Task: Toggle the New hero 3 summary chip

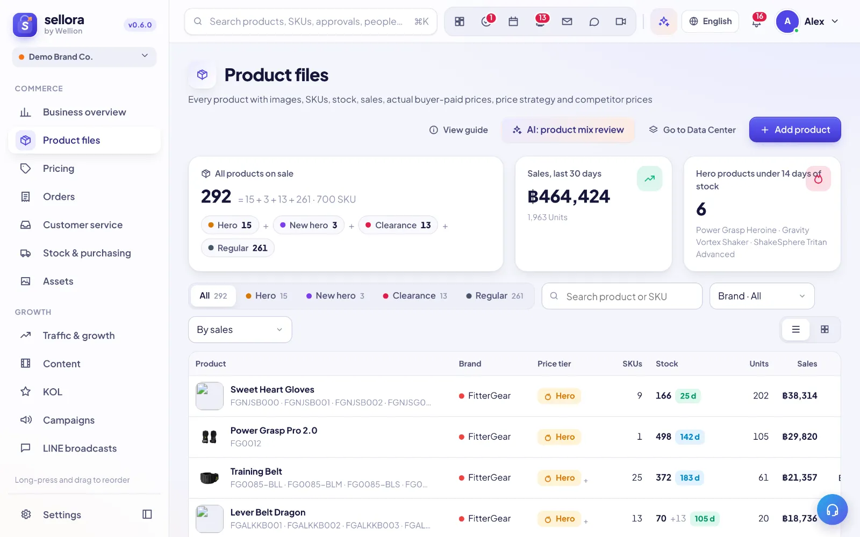Action: 309,225
